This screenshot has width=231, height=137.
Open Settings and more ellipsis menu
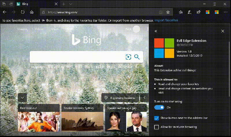point(226,12)
